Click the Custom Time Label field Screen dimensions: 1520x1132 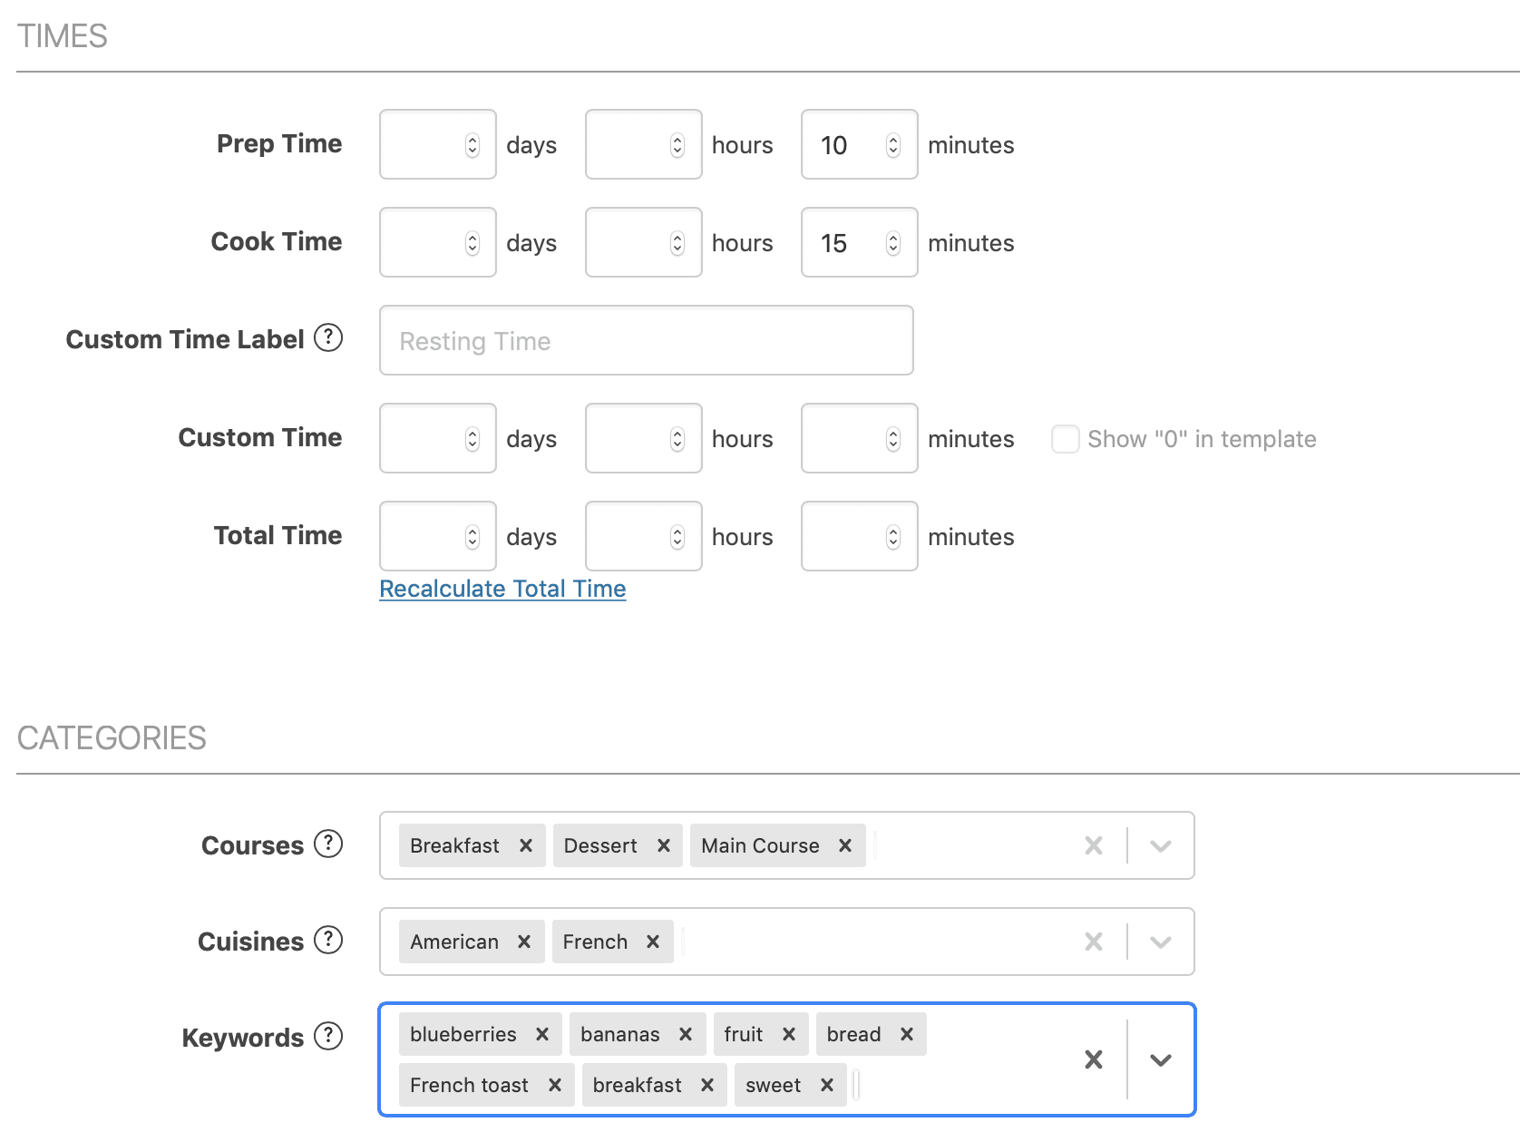click(x=645, y=340)
